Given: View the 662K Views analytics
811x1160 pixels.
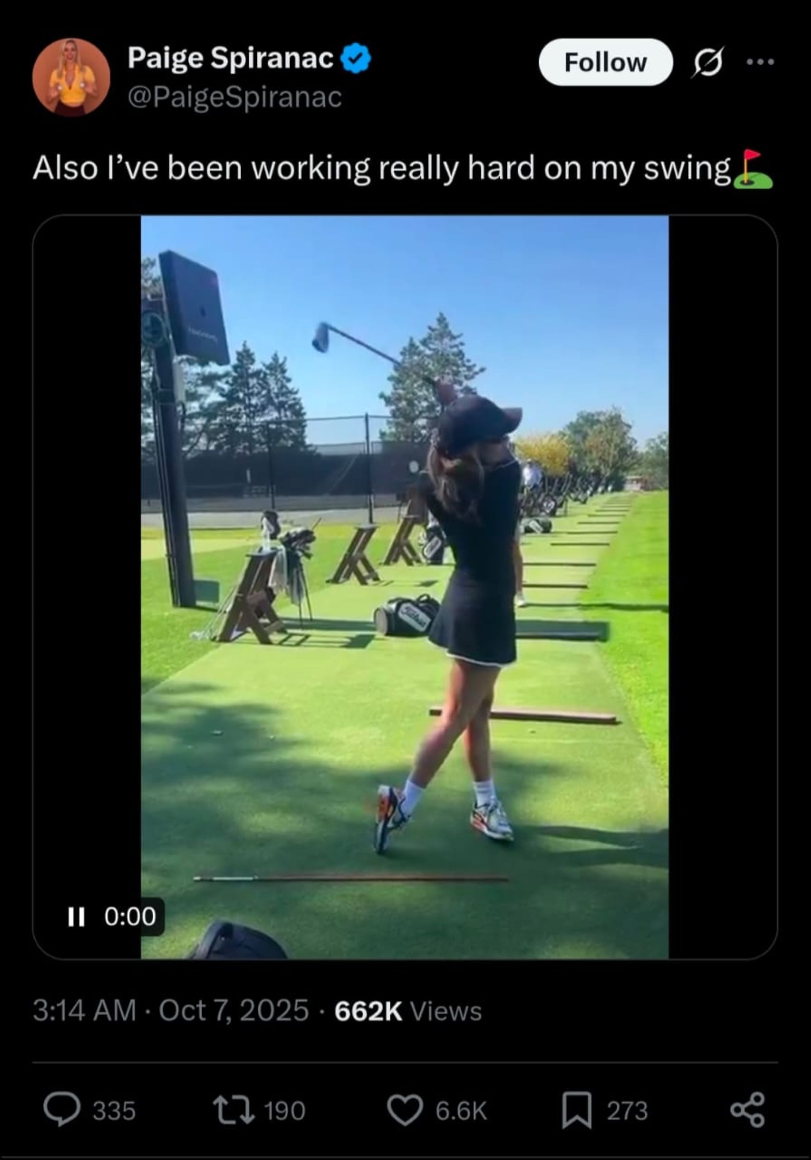Looking at the screenshot, I should 408,1011.
